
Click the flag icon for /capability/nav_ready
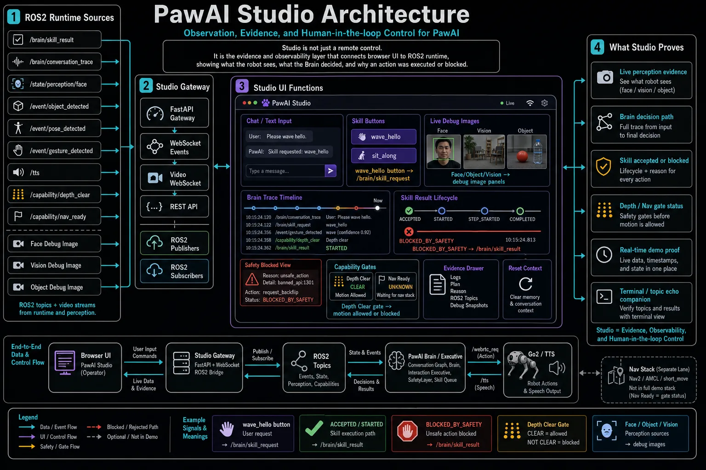pyautogui.click(x=18, y=216)
